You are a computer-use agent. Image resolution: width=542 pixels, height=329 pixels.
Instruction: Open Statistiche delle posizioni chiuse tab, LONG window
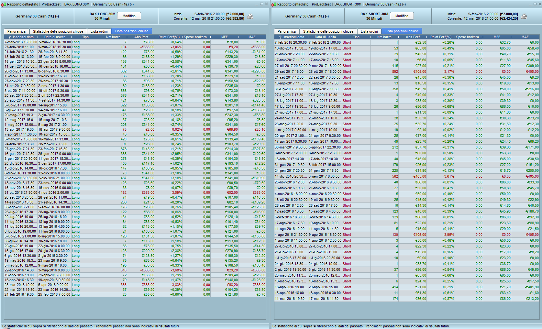[x=58, y=31]
